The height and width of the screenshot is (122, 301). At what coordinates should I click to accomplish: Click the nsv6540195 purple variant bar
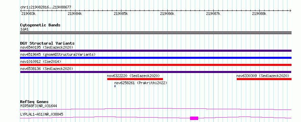point(156,51)
